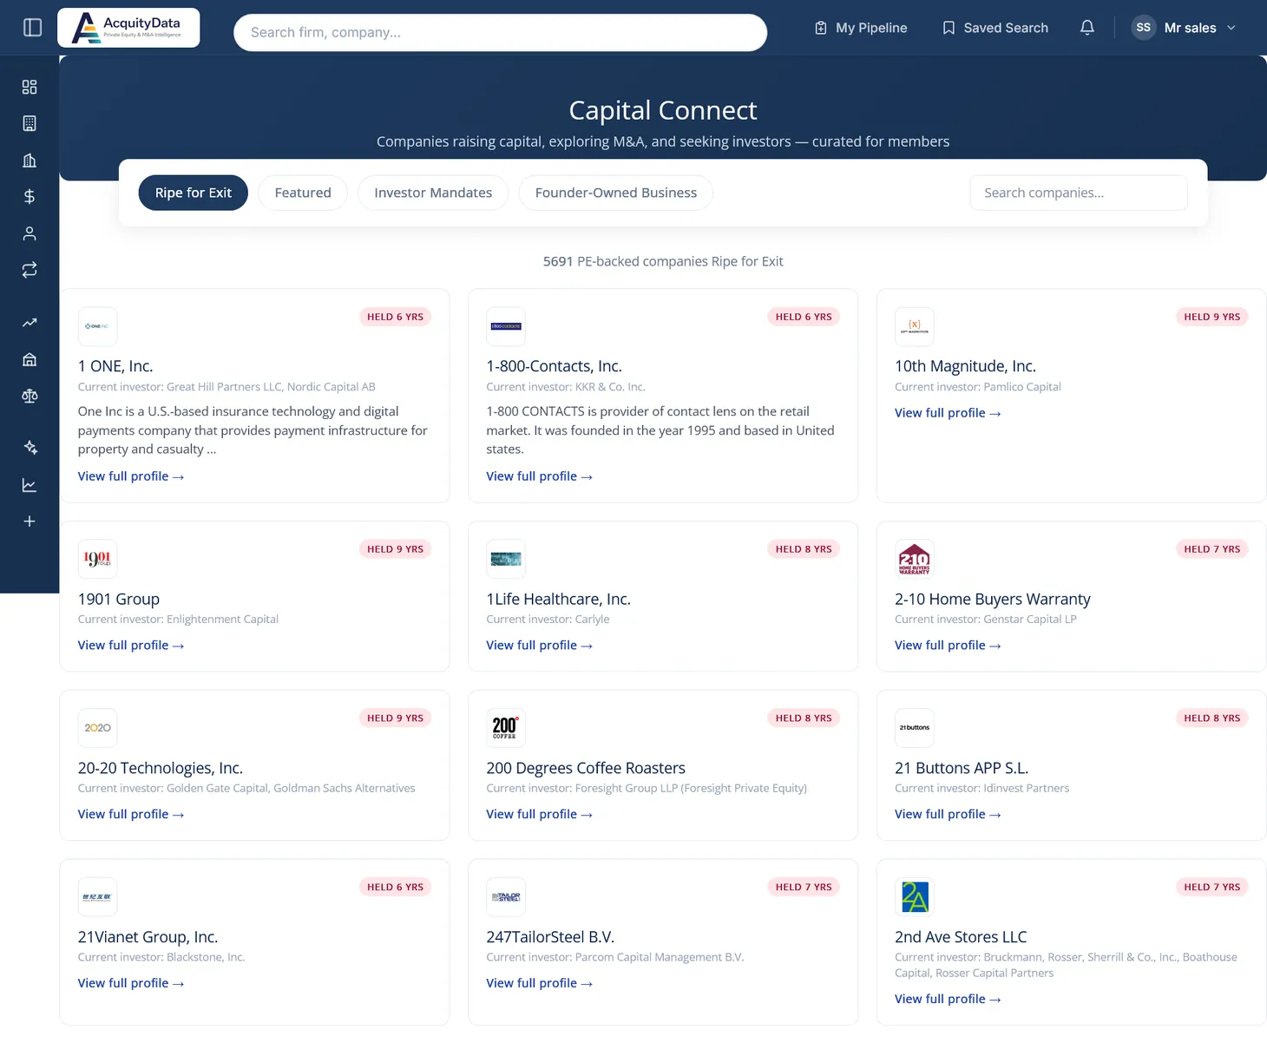This screenshot has width=1267, height=1056.
Task: View full profile of 1901 Group
Action: point(131,646)
